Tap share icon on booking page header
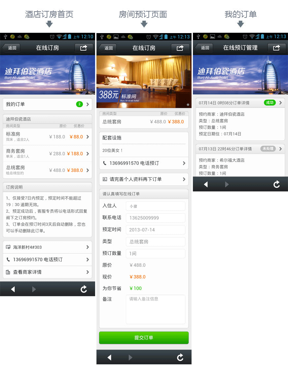The height and width of the screenshot is (367, 288). tap(180, 48)
